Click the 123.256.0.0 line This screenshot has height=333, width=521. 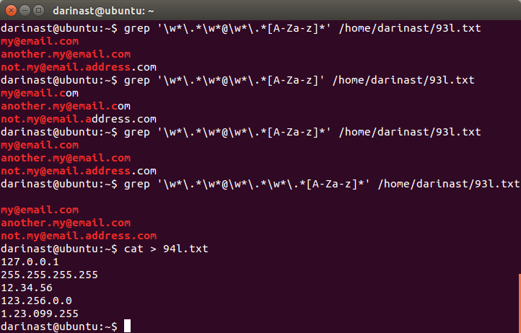pyautogui.click(x=36, y=301)
